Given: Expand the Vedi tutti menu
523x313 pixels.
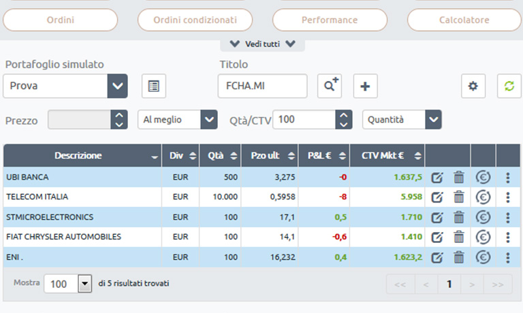Looking at the screenshot, I should pos(262,44).
